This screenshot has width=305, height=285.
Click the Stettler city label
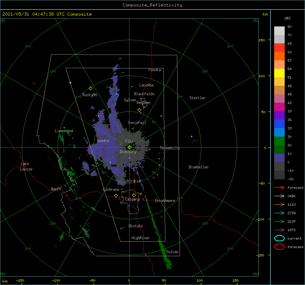click(198, 98)
